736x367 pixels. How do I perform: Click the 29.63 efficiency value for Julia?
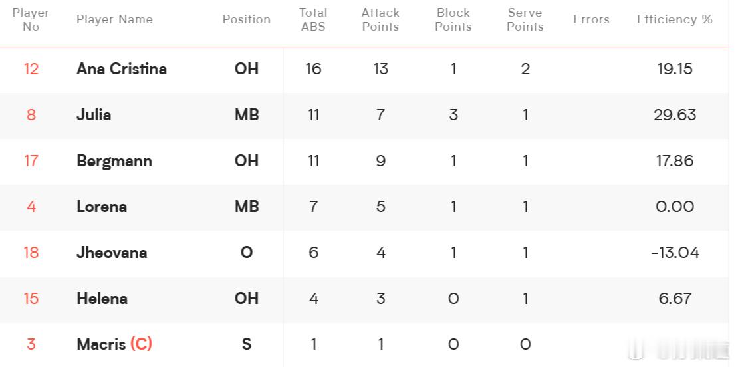(x=675, y=115)
